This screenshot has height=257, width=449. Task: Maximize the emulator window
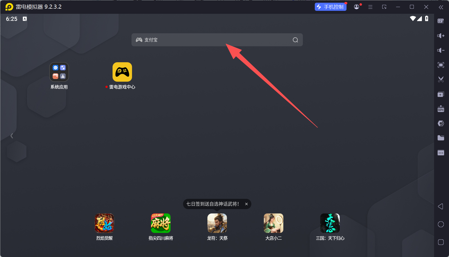tap(412, 7)
